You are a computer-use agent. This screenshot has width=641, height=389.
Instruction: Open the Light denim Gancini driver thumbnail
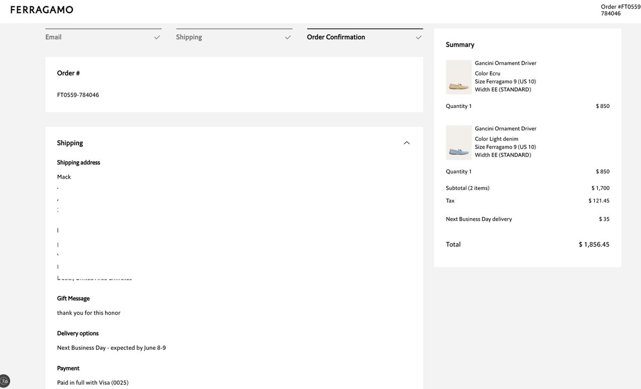pyautogui.click(x=459, y=143)
